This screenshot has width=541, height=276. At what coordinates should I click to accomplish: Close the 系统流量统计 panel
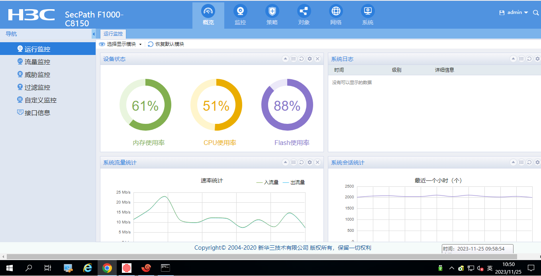[318, 162]
